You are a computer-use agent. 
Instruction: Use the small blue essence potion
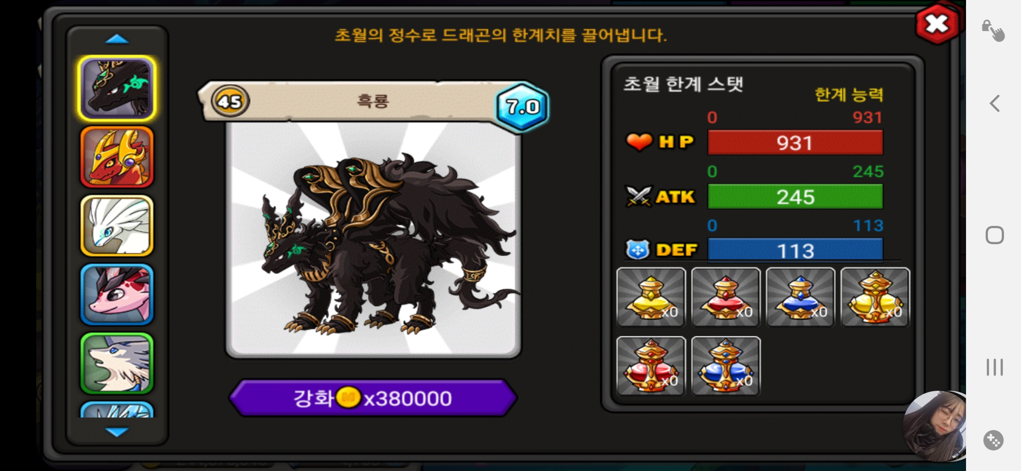click(801, 297)
